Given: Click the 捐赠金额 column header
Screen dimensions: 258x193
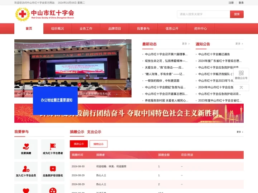Looking at the screenshot, I should tap(164, 155).
